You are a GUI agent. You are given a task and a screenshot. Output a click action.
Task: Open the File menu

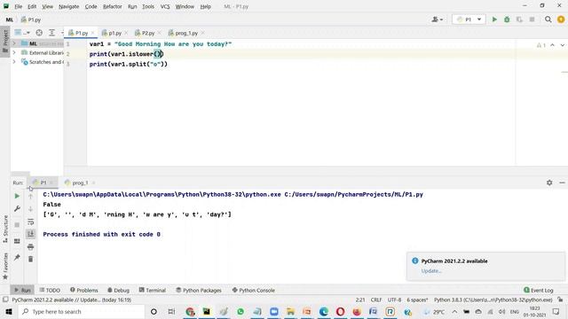(18, 6)
